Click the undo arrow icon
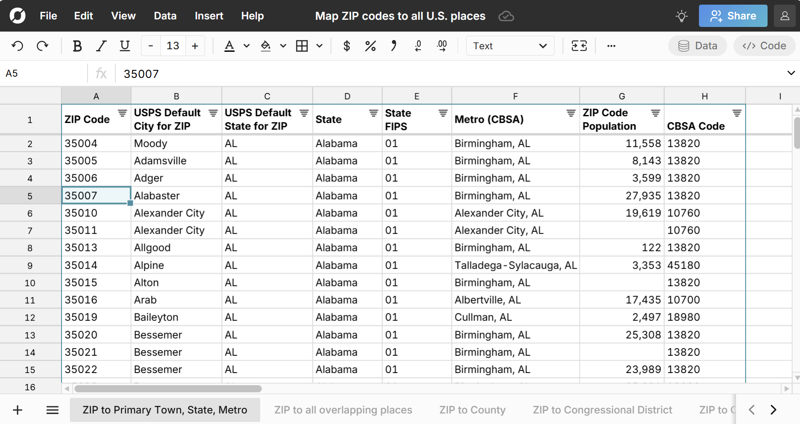 click(17, 46)
